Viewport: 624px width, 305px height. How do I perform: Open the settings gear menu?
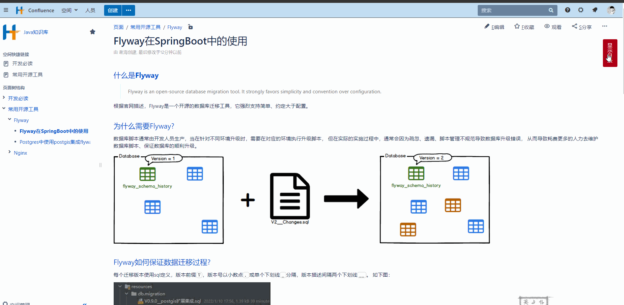pos(581,10)
